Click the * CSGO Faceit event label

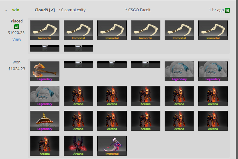138,10
